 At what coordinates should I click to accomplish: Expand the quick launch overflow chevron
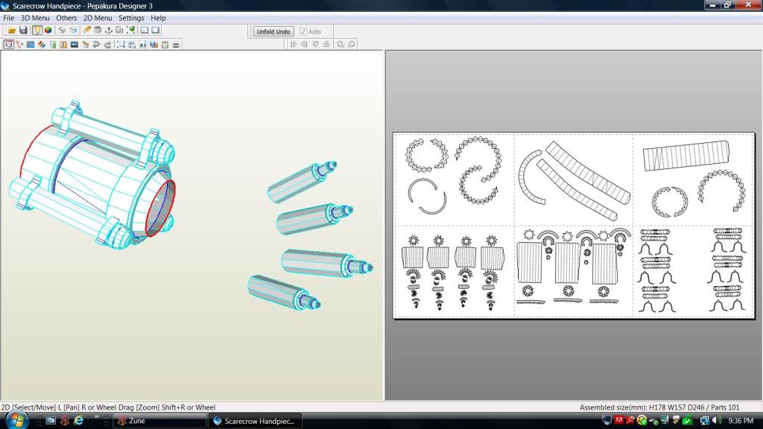point(96,417)
